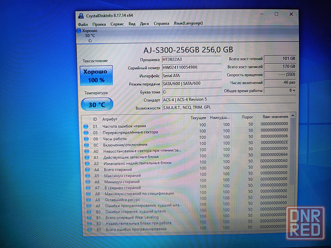Image resolution: width=331 pixels, height=248 pixels.
Task: Click status circle for A8 Максимум стираний по спецификации
Action: point(88,194)
